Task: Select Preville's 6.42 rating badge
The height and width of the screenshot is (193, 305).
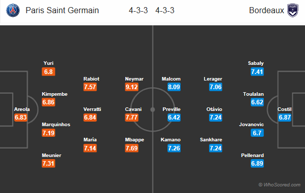Action: point(174,118)
